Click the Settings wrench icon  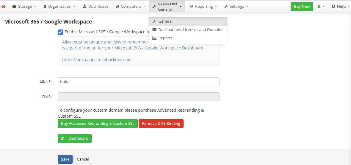click(x=226, y=6)
